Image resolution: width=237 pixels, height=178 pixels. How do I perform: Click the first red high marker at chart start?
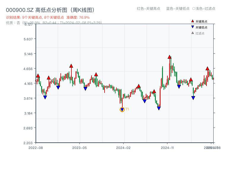pyautogui.click(x=38, y=76)
